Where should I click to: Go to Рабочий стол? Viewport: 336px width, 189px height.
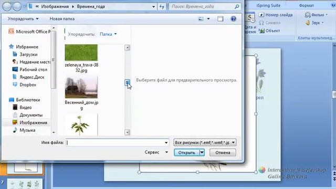pyautogui.click(x=30, y=69)
